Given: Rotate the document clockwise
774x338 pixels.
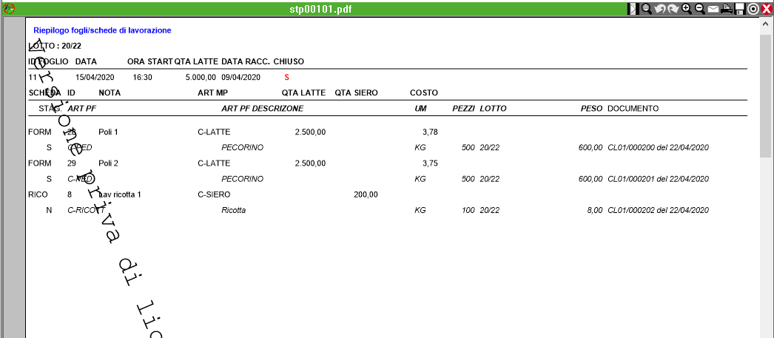Looking at the screenshot, I should (673, 9).
